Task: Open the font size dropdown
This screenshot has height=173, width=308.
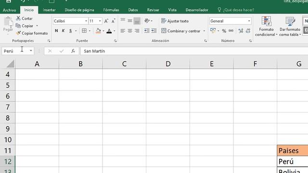Action: (x=100, y=21)
